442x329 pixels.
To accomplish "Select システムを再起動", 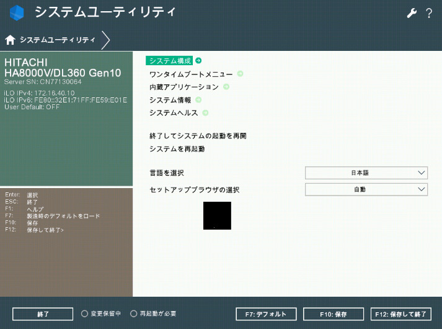I will pyautogui.click(x=177, y=149).
